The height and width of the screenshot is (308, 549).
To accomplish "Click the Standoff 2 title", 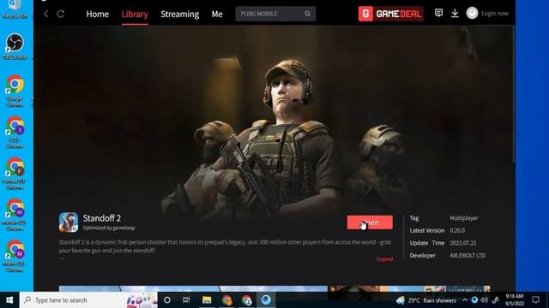I will click(x=102, y=218).
